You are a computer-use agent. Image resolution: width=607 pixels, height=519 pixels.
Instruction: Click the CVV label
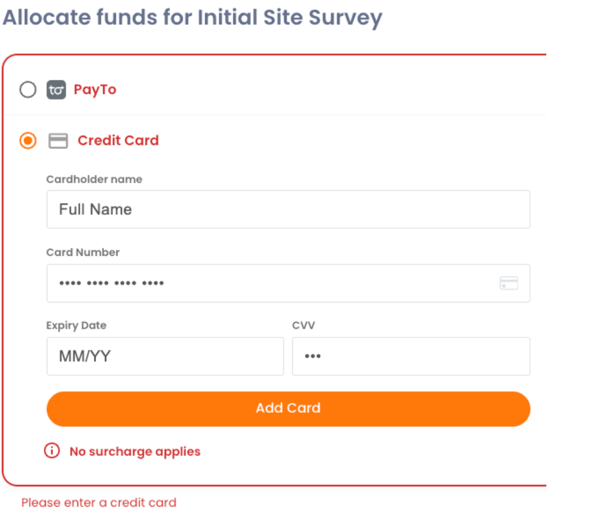[x=304, y=326]
